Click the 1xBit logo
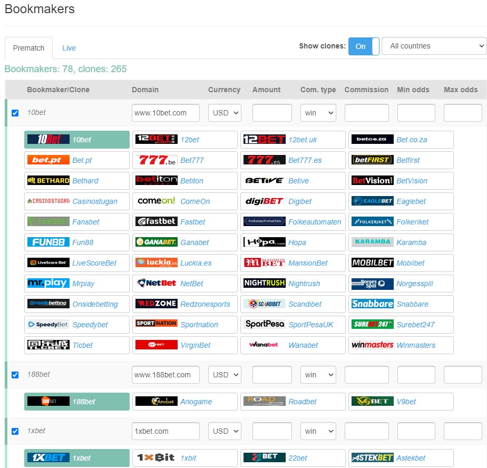 pos(156,457)
